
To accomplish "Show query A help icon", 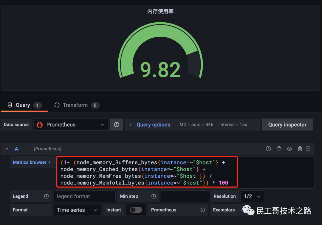I will (268, 149).
